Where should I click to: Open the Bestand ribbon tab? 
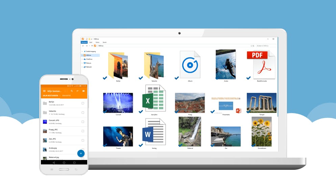pyautogui.click(x=84, y=42)
